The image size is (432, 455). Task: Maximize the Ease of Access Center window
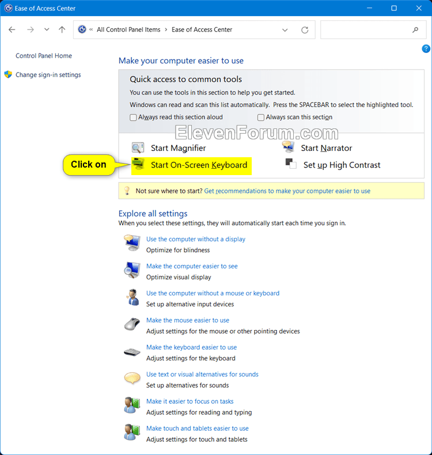pyautogui.click(x=394, y=8)
